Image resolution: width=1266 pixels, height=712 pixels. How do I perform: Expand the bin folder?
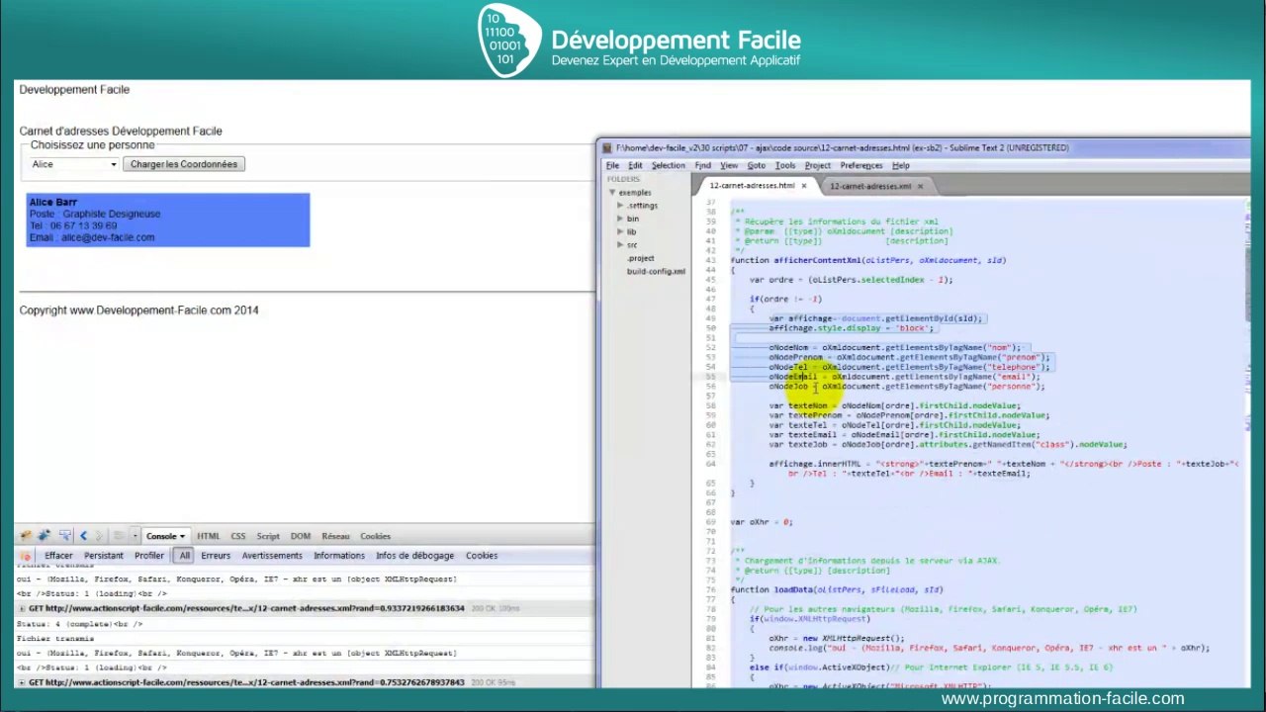click(x=620, y=219)
